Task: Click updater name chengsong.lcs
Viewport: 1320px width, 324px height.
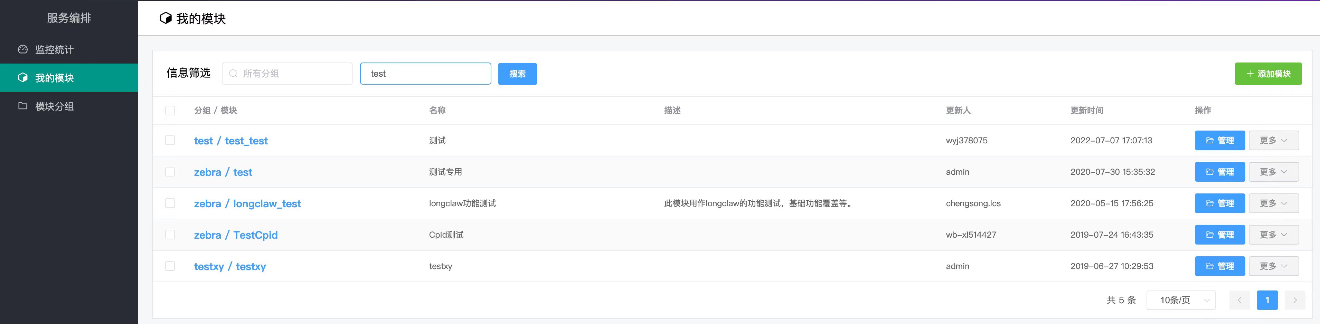Action: (x=973, y=204)
